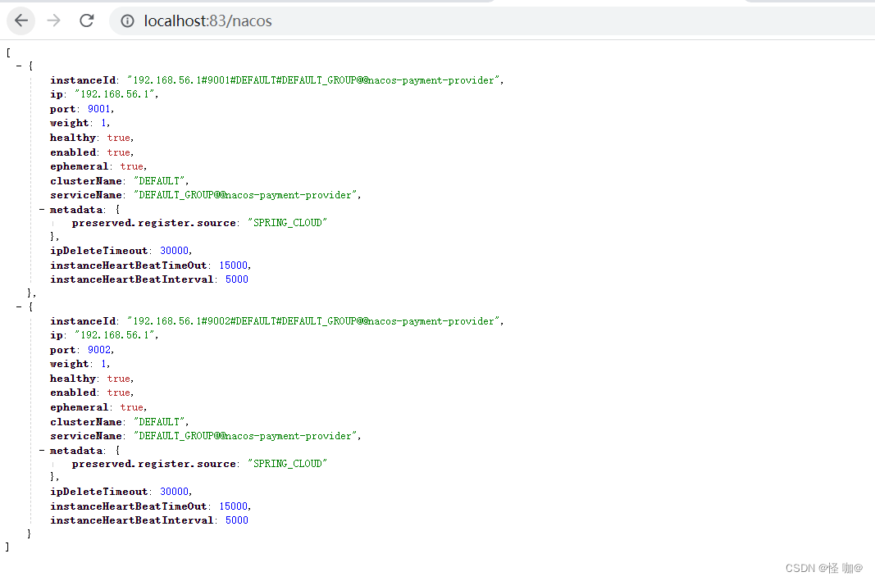The image size is (875, 581).
Task: Collapse the first JSON instance object
Action: tap(19, 66)
